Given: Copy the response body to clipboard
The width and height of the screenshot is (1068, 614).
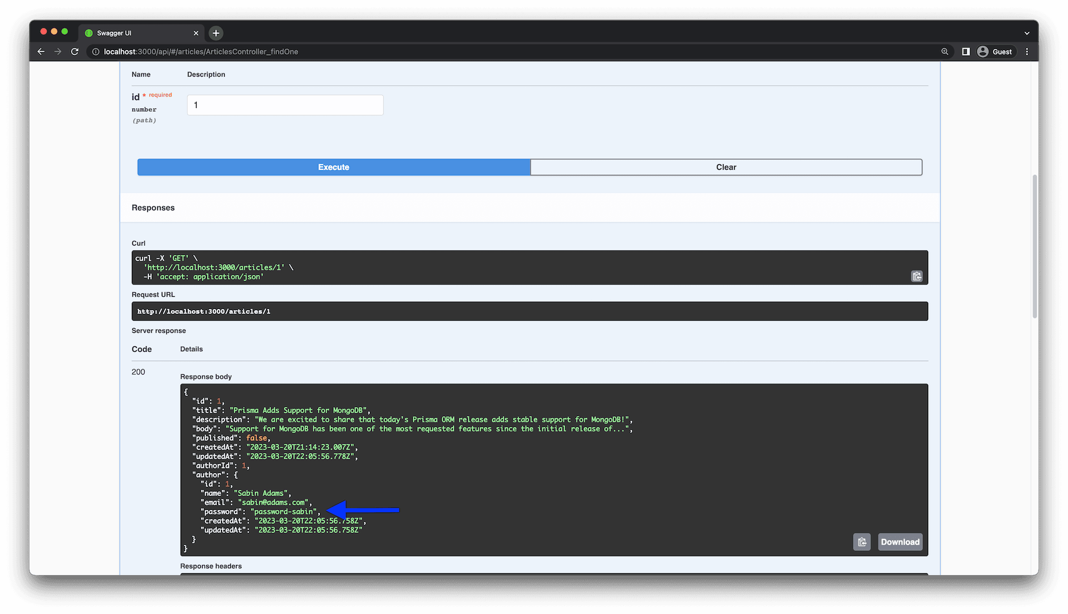Looking at the screenshot, I should 862,542.
